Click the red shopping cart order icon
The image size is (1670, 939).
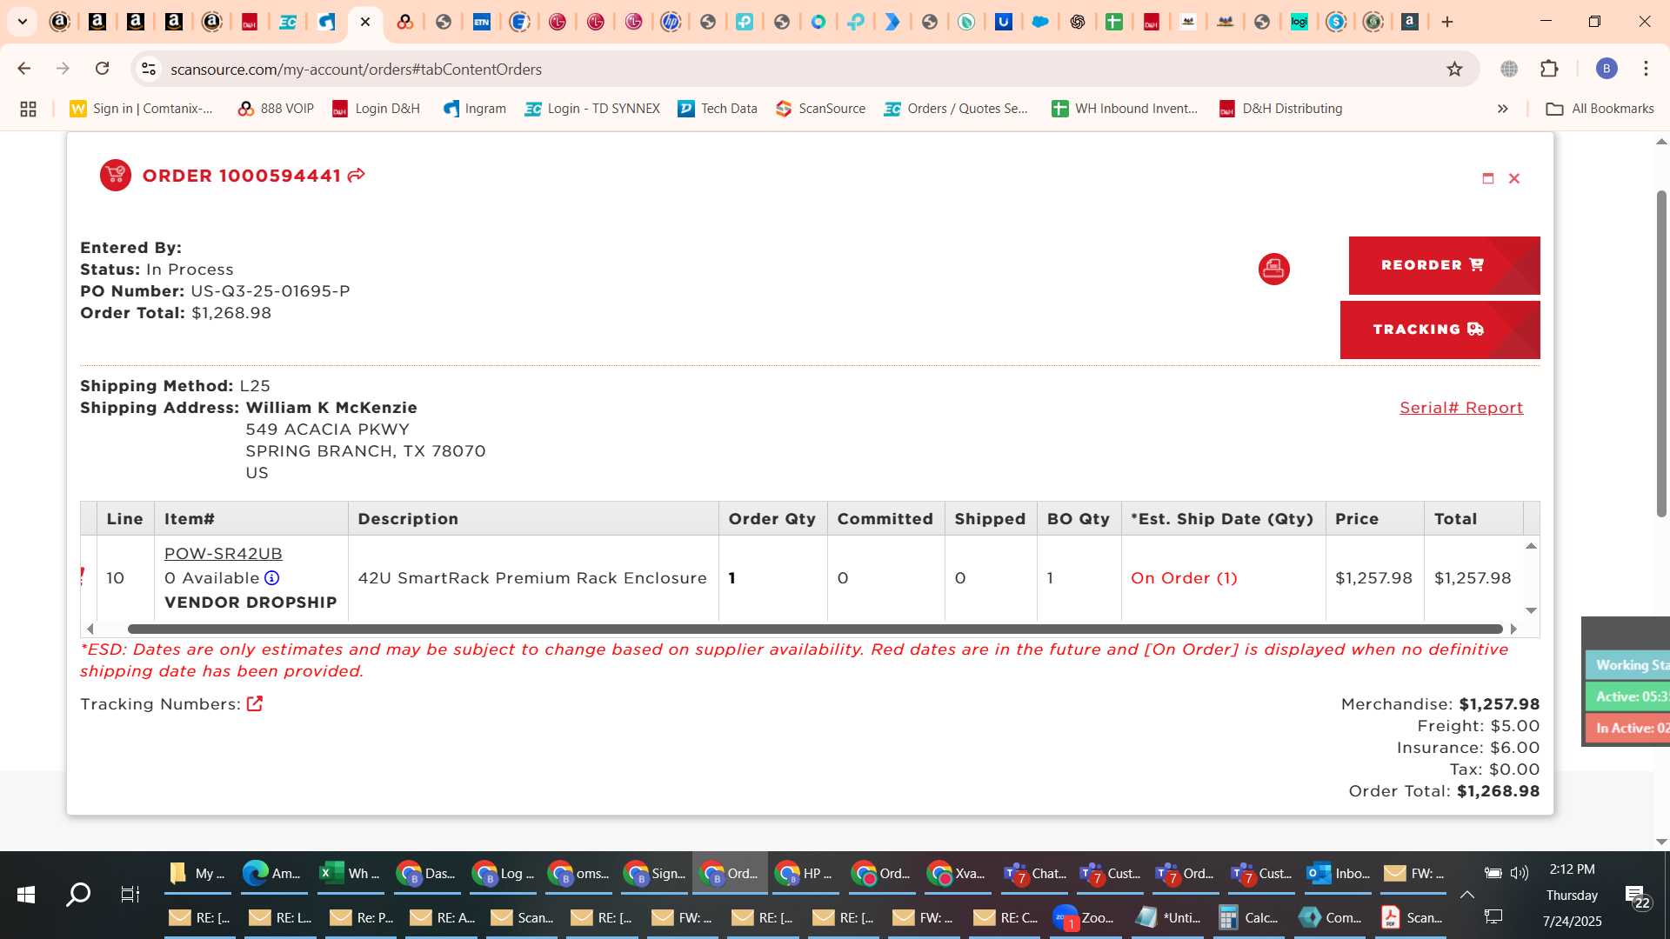115,176
